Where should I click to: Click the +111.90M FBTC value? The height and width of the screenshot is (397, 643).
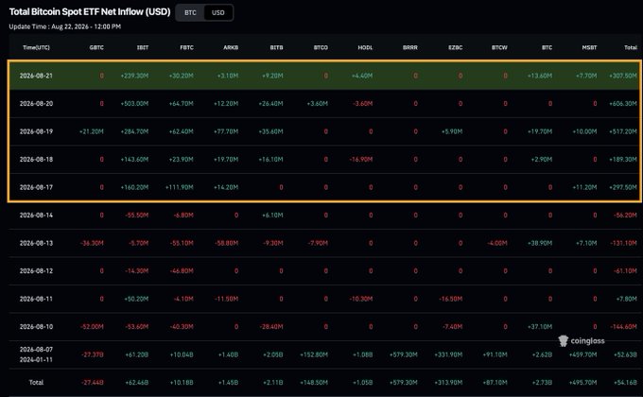click(x=180, y=187)
